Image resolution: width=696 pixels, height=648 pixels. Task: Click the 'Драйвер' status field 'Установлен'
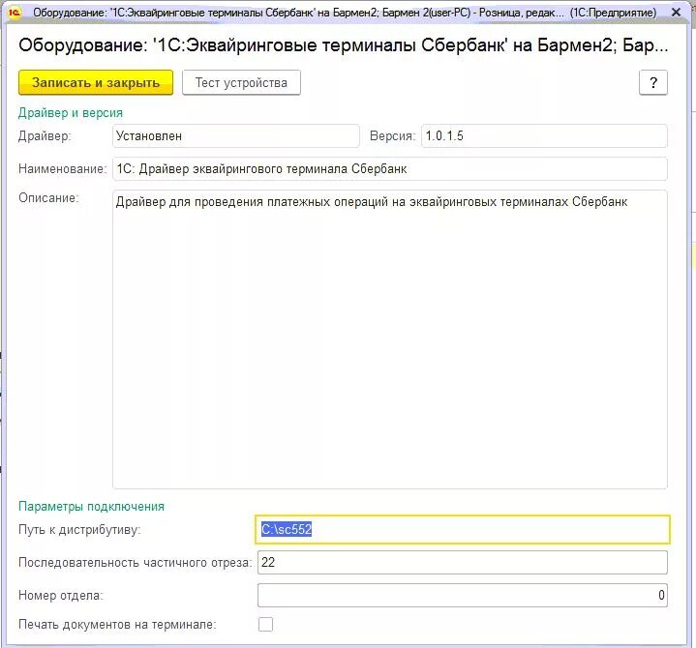(x=235, y=135)
